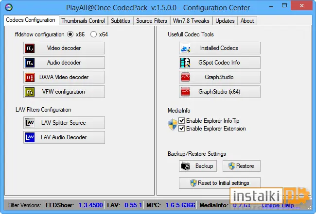
Task: Click the MediaInfo section heading
Action: 179,111
